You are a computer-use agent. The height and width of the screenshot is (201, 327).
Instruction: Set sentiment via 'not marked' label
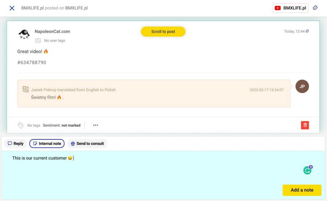click(71, 125)
